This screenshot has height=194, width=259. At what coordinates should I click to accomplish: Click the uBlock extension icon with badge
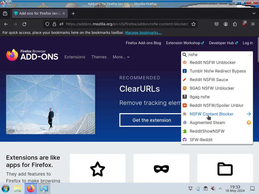pos(244,24)
